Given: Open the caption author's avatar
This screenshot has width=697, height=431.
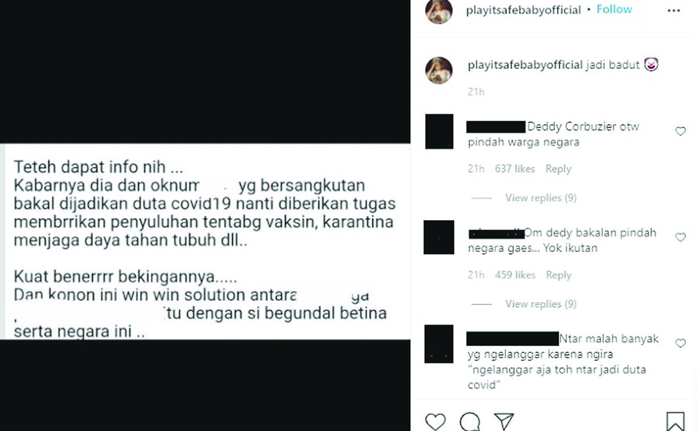Looking at the screenshot, I should click(x=439, y=71).
